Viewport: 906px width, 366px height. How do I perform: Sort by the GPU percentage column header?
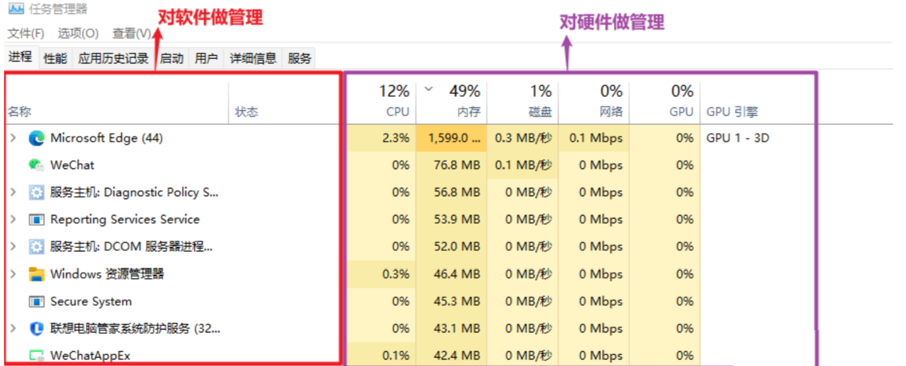tap(664, 103)
